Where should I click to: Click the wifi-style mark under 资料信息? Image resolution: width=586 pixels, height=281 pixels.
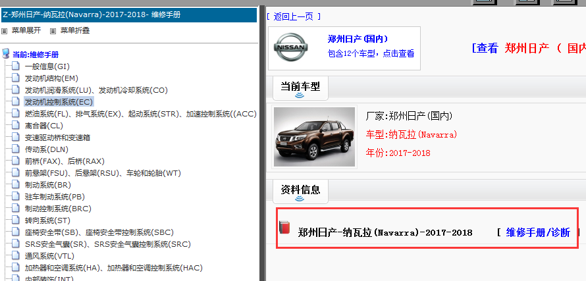[300, 199]
